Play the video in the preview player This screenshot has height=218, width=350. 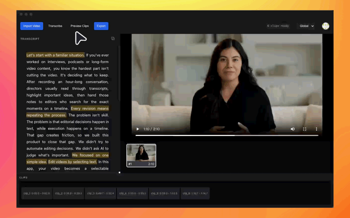[138, 129]
